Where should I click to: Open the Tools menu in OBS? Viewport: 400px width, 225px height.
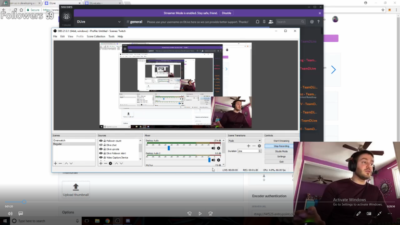(x=111, y=36)
